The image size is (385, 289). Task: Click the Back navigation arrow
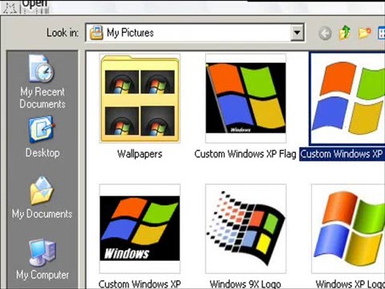325,34
